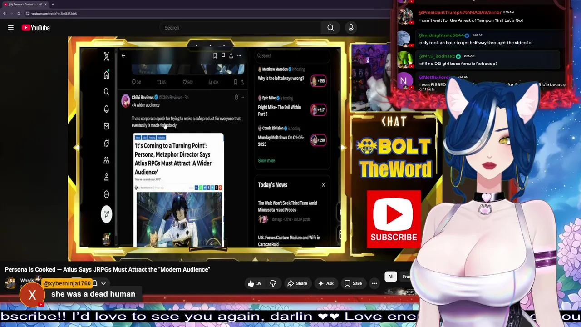
Task: Open X Messages envelope icon
Action: 106,126
